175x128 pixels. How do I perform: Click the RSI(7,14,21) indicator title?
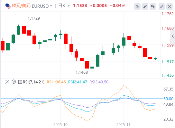(x=33, y=82)
